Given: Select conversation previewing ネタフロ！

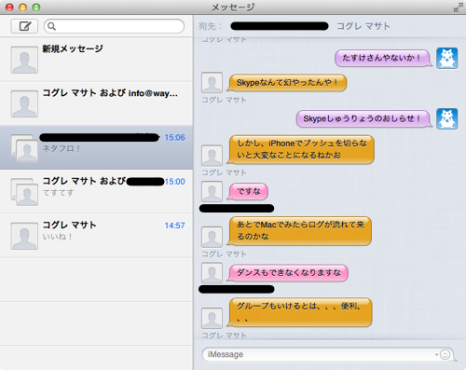Looking at the screenshot, I should point(96,148).
